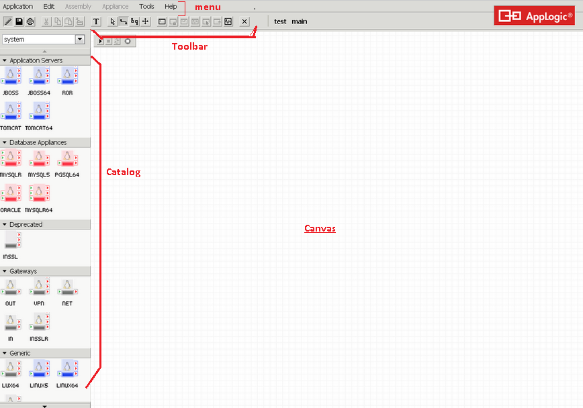Open the Appliance menu
The image size is (583, 408).
point(116,6)
